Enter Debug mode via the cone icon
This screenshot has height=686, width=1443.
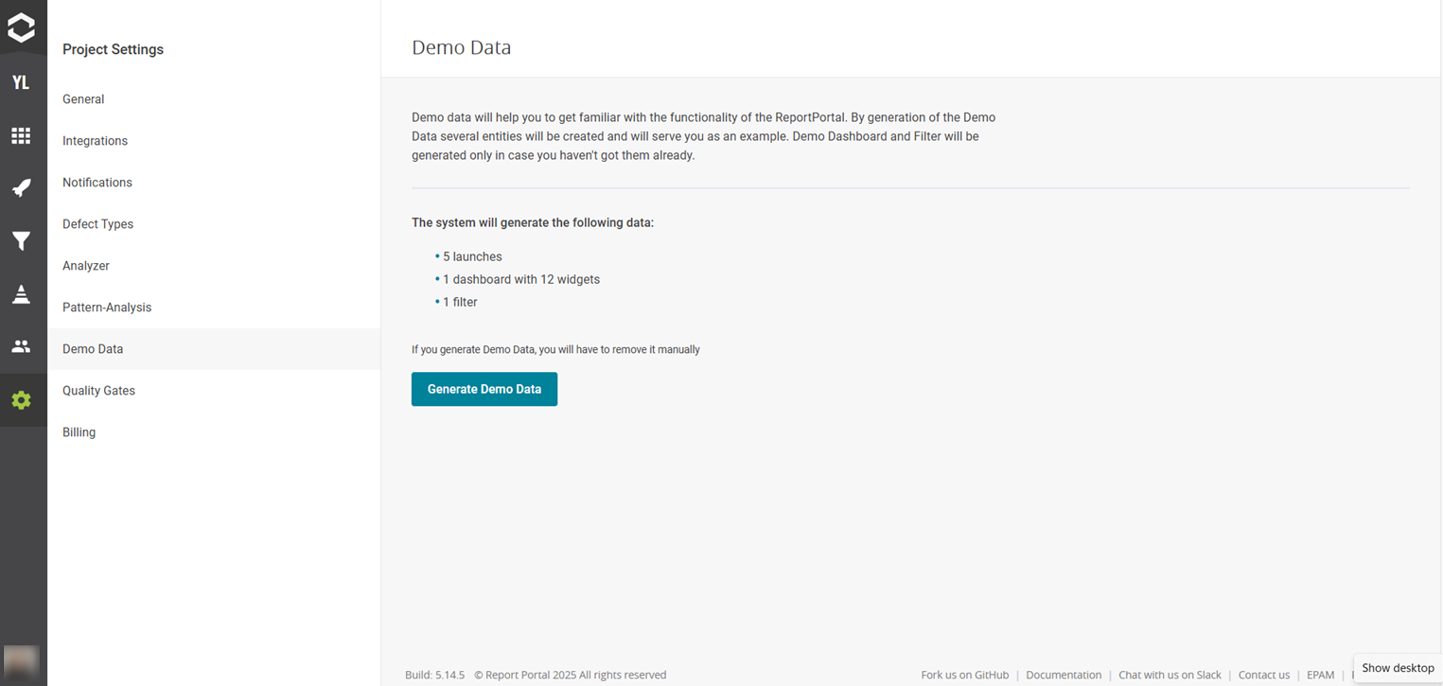(x=23, y=293)
